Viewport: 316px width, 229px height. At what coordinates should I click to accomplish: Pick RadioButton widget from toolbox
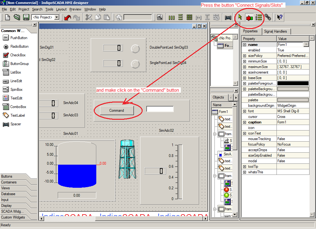16,46
